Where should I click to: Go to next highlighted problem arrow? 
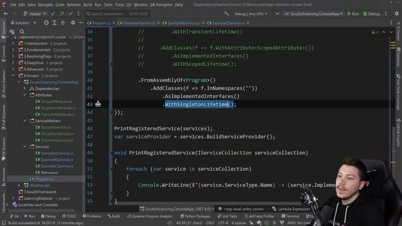[391, 32]
